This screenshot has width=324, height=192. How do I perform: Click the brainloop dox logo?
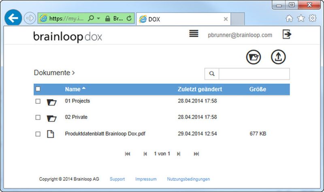point(68,36)
